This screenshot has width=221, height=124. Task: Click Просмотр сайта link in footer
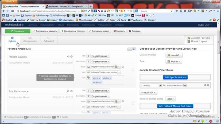click(13, 117)
